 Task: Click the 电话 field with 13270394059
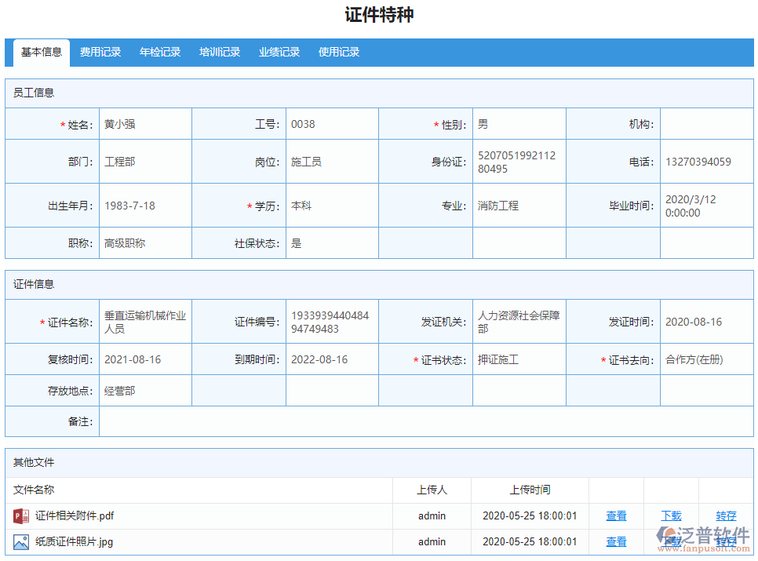point(705,162)
